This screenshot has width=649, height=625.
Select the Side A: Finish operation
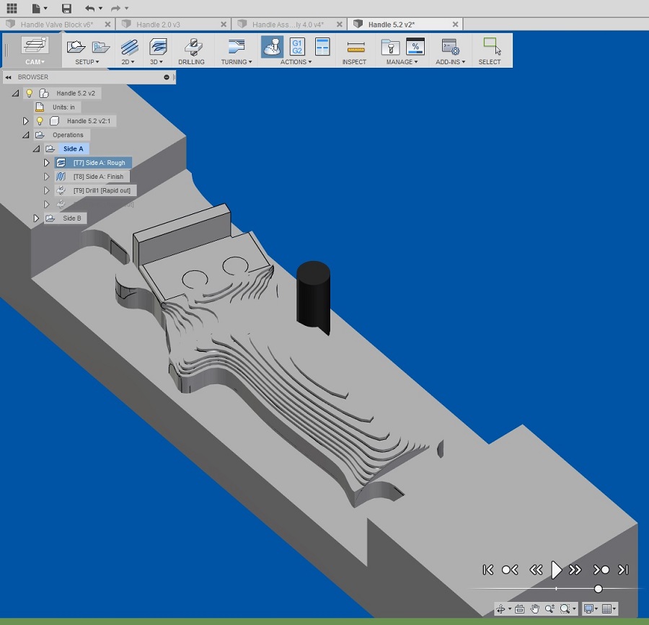(x=98, y=177)
